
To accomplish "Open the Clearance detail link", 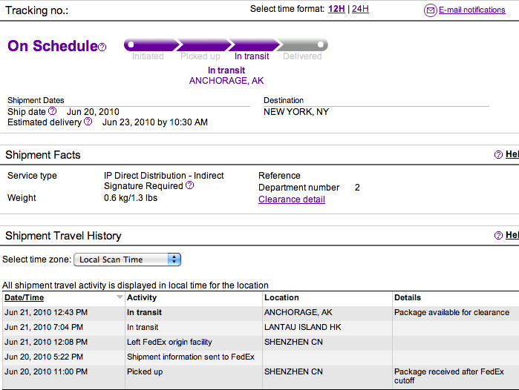I will click(291, 199).
